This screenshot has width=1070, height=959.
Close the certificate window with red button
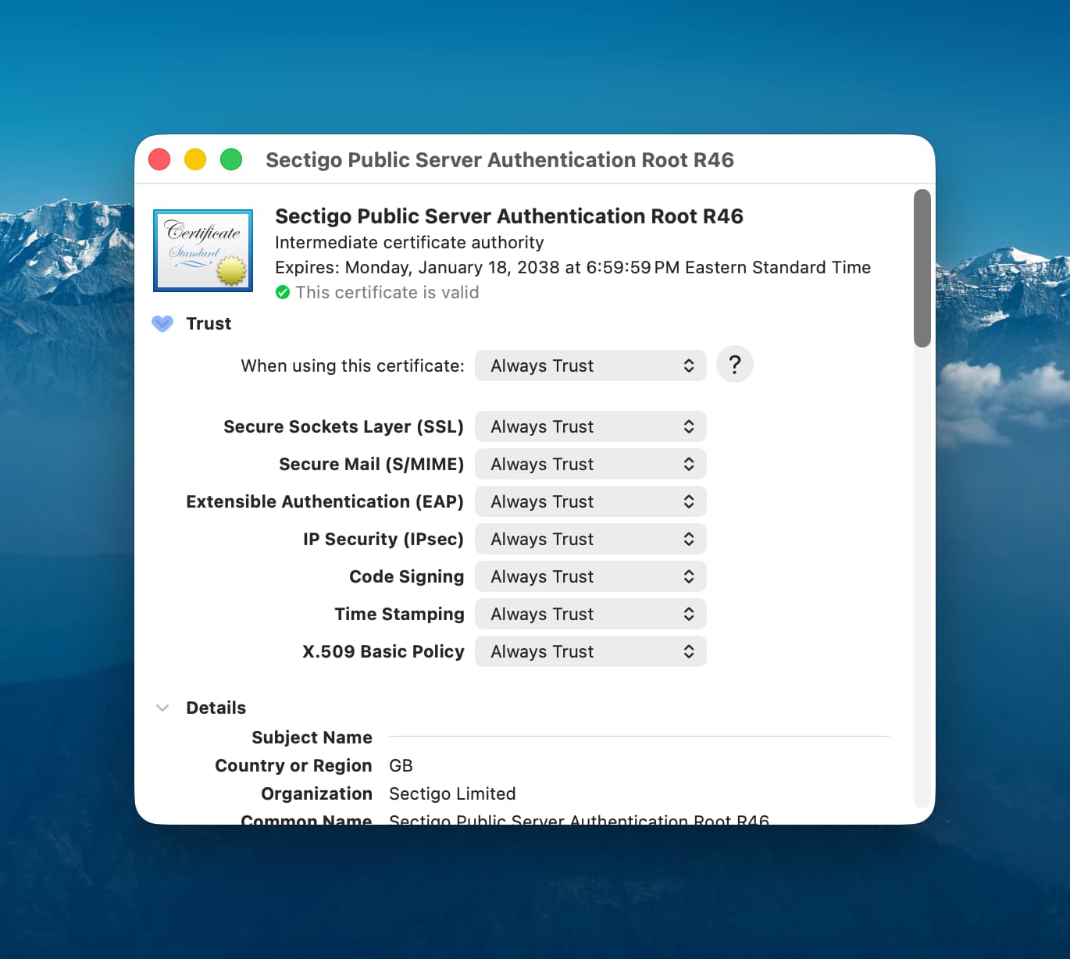(159, 159)
